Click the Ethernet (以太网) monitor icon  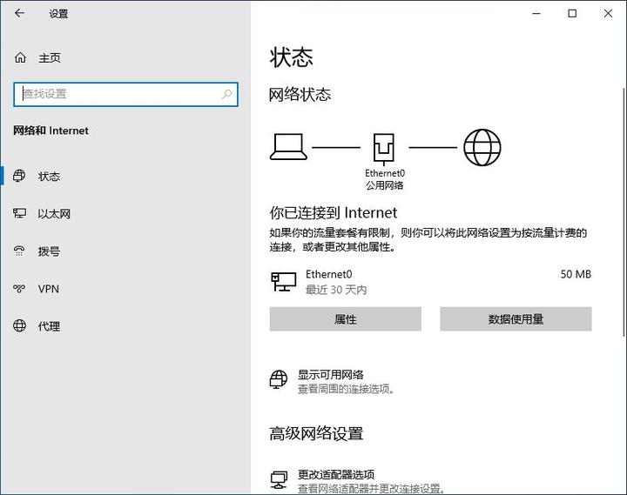tap(20, 213)
